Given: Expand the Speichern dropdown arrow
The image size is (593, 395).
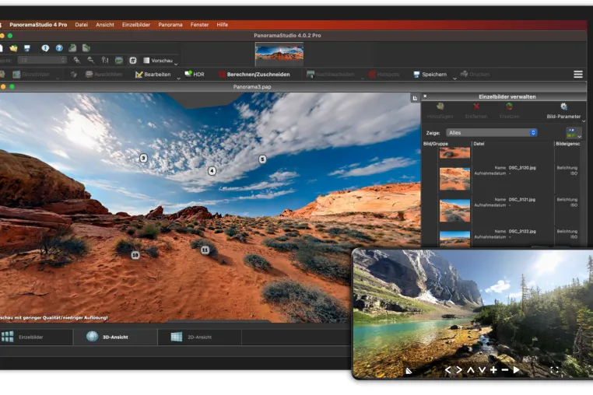Looking at the screenshot, I should click(454, 79).
